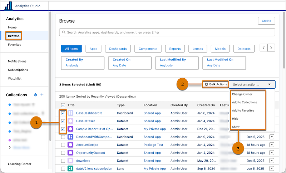Click the sidebar vertical scrollbar

(x=50, y=76)
